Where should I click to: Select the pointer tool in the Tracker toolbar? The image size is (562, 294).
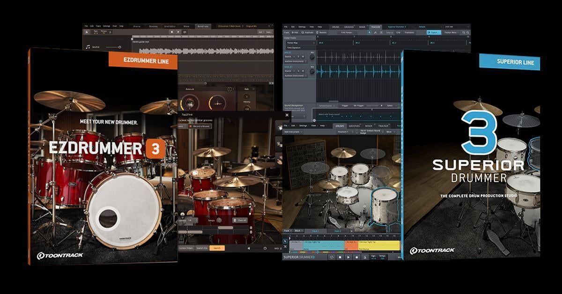point(369,32)
